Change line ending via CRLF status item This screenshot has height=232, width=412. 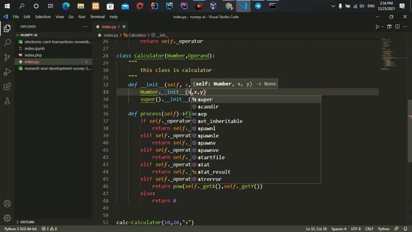tap(369, 229)
